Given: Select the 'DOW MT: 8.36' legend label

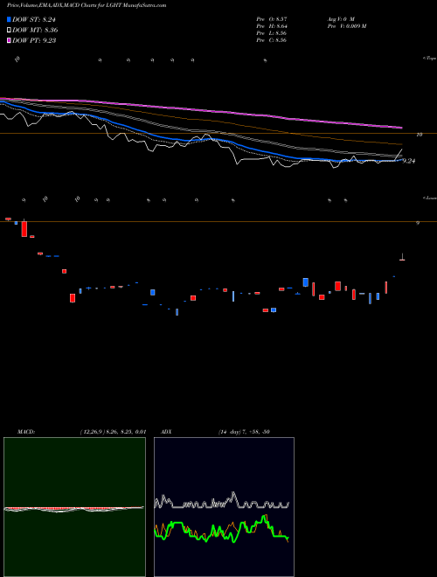Looking at the screenshot, I should pyautogui.click(x=35, y=30).
